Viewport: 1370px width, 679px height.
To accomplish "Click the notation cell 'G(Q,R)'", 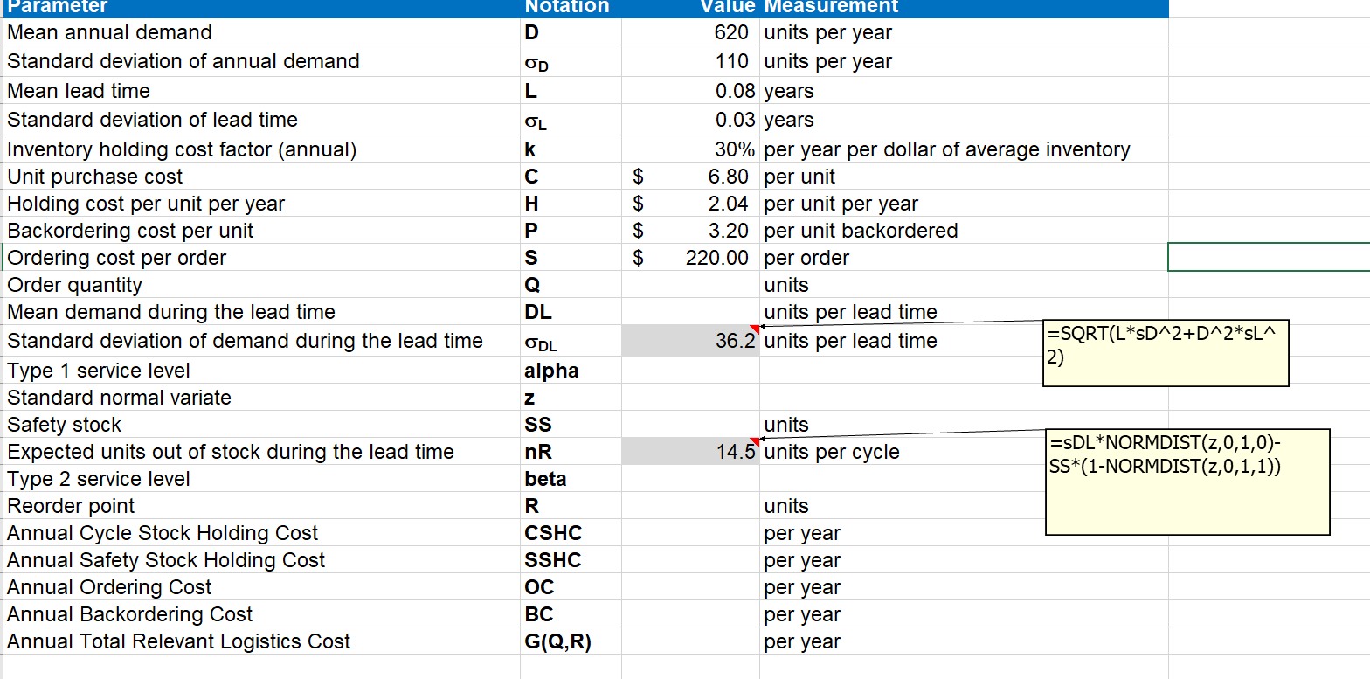I will pos(571,641).
